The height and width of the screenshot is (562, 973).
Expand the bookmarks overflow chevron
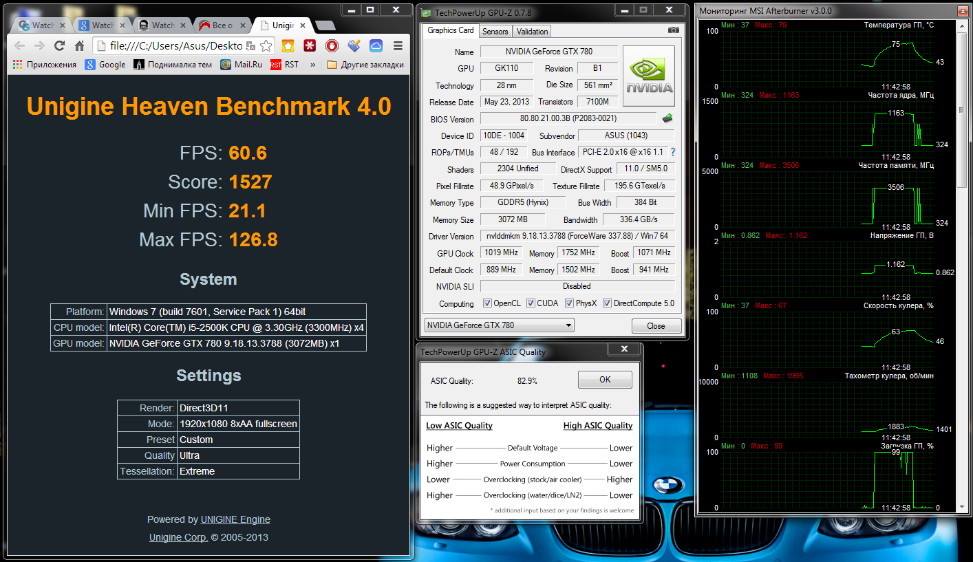point(313,65)
